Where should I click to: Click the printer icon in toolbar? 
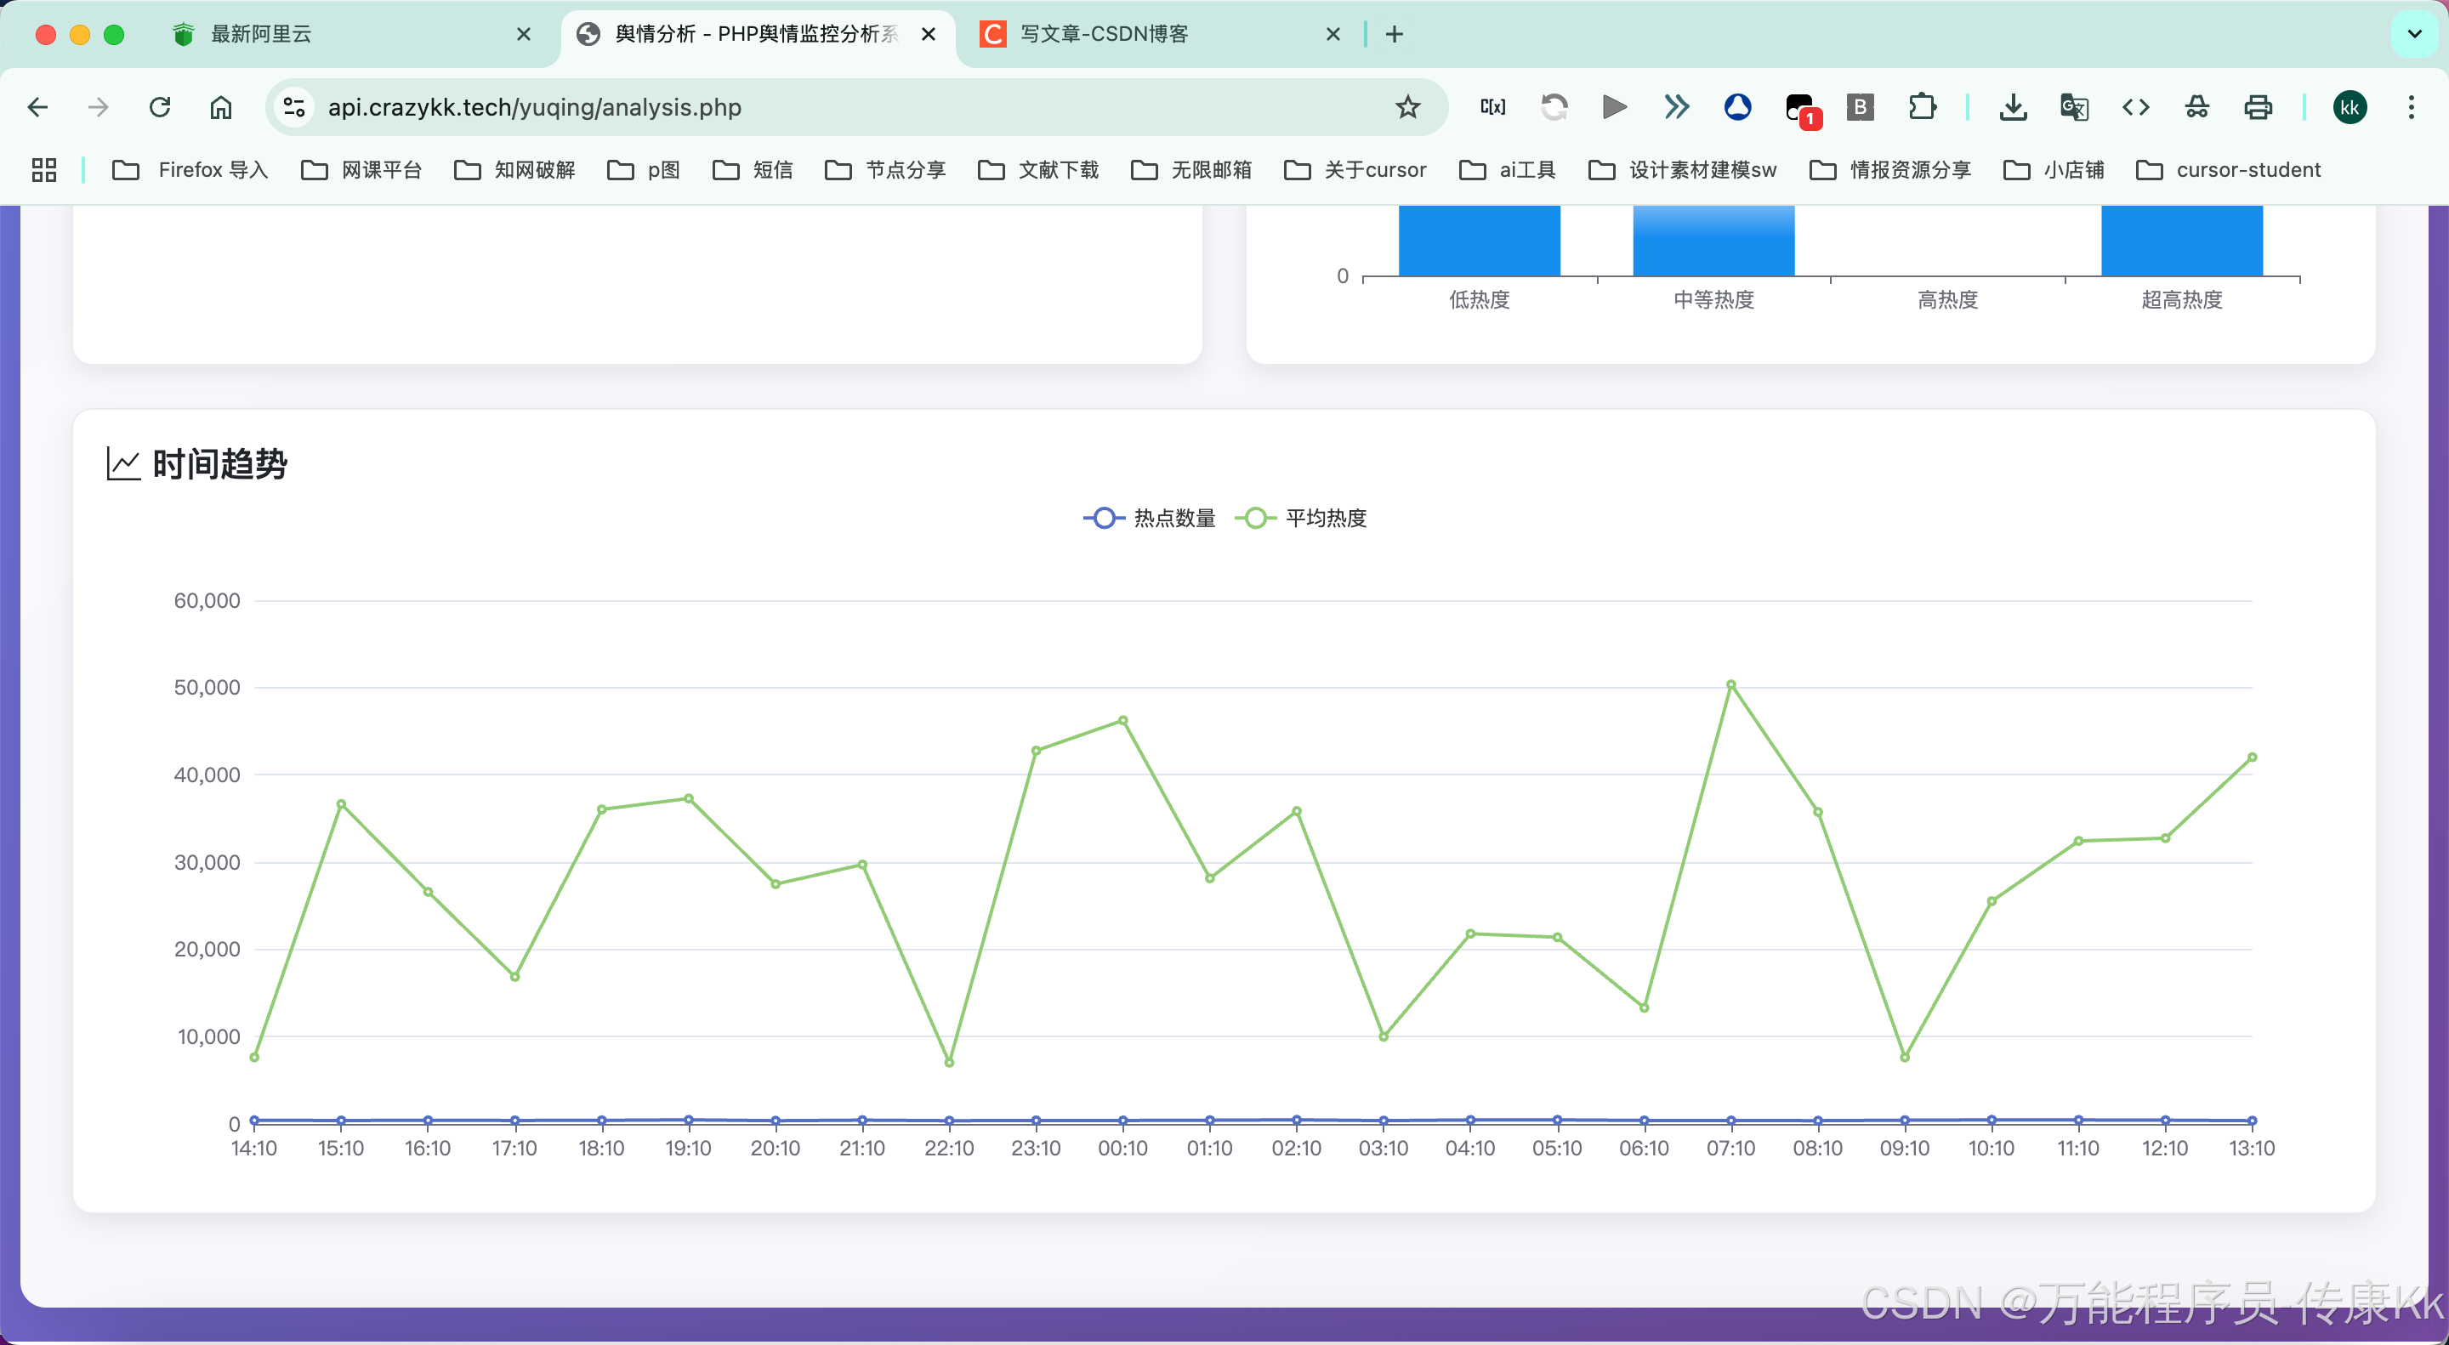click(2257, 107)
